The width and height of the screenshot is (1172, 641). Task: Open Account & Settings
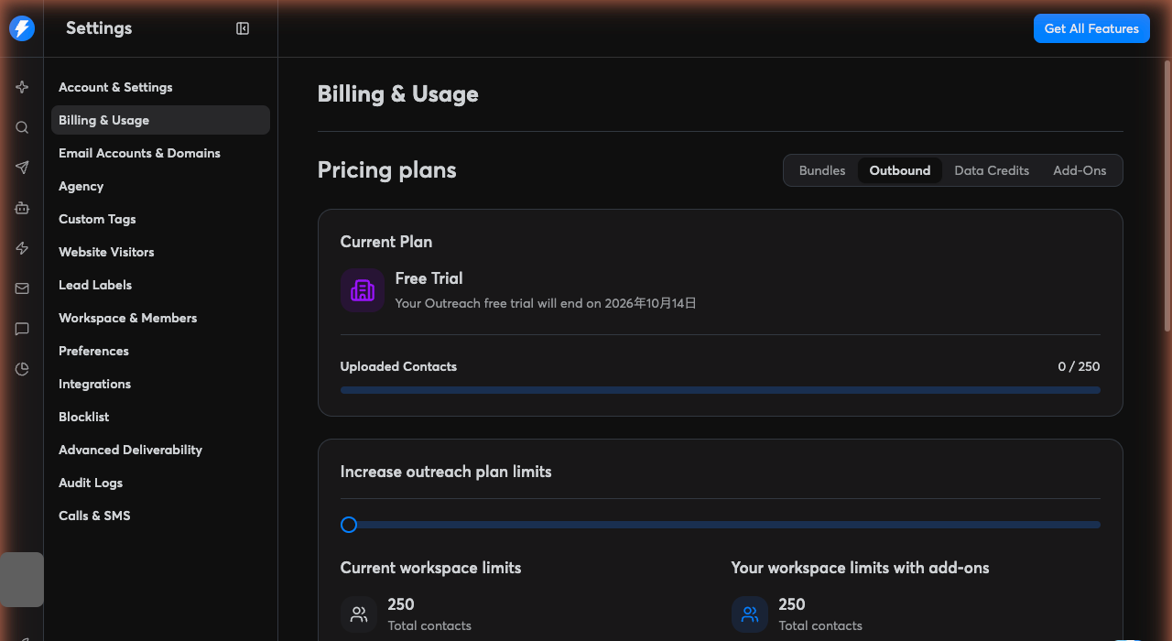(160, 87)
